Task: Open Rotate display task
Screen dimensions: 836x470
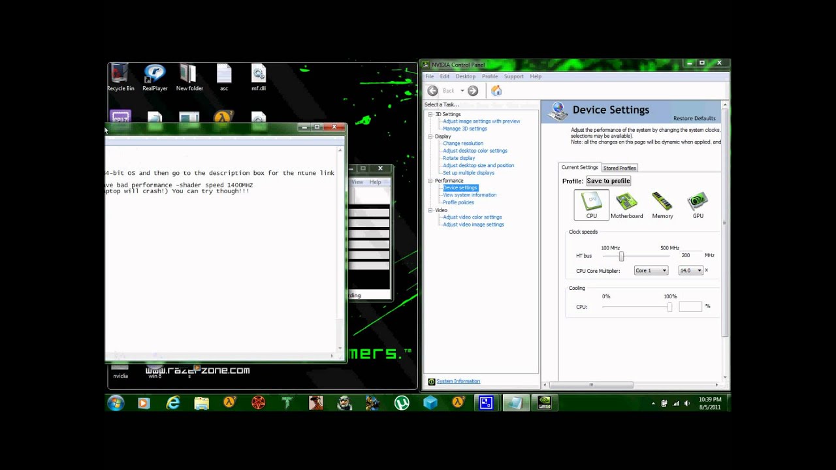Action: (x=458, y=158)
